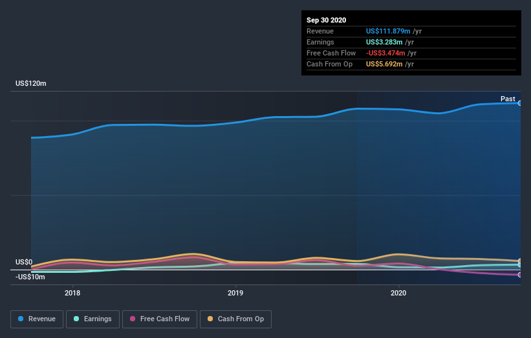
Task: Click the -US$10m y-axis label
Action: pos(30,277)
